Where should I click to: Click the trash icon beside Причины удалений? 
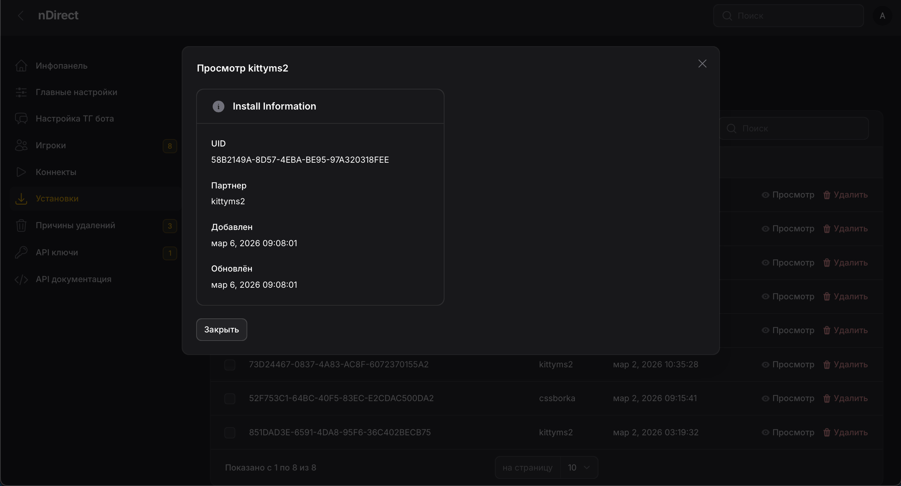click(21, 225)
